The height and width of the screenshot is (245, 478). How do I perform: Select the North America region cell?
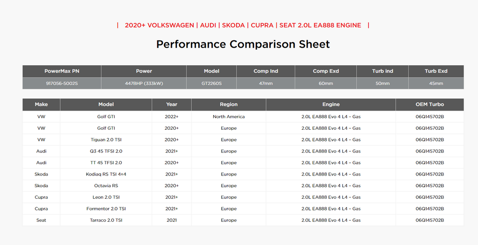point(229,117)
